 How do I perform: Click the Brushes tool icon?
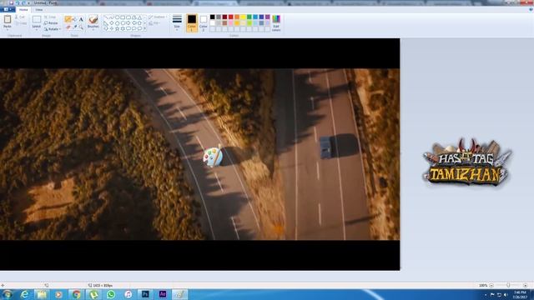tap(93, 19)
